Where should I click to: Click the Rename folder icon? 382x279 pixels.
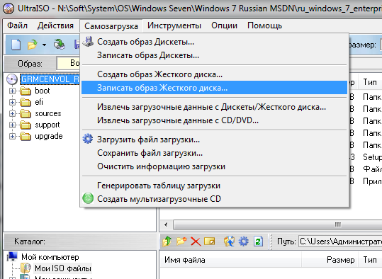pos(210,241)
